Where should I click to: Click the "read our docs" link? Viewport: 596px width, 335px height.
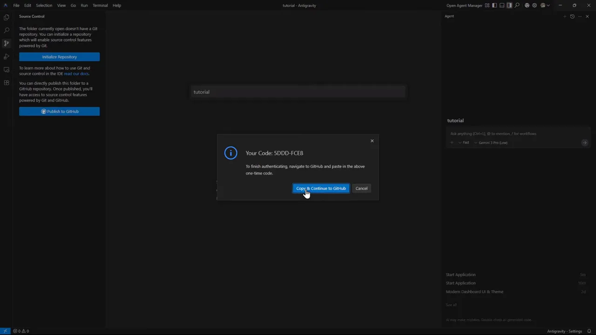pos(76,74)
